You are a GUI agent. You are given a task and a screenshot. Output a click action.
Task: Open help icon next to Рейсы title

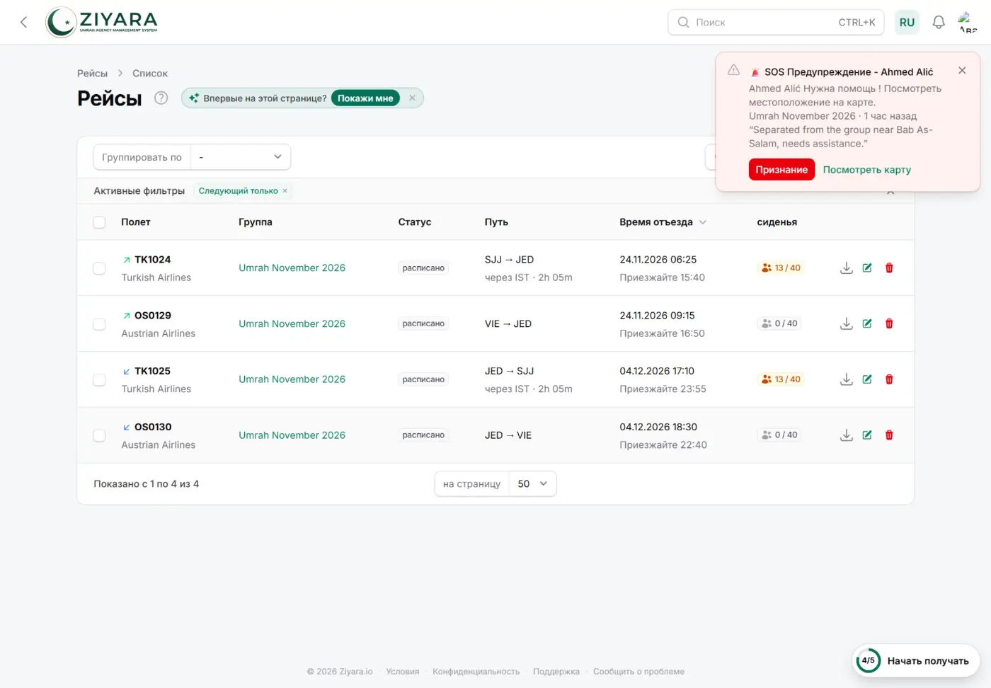pos(161,98)
